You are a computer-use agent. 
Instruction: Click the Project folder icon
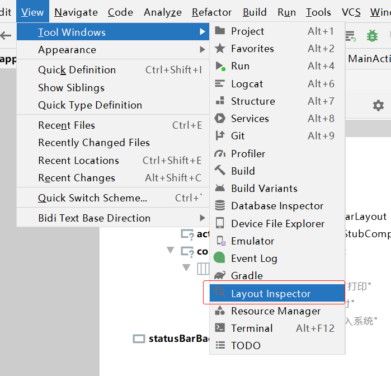(220, 30)
